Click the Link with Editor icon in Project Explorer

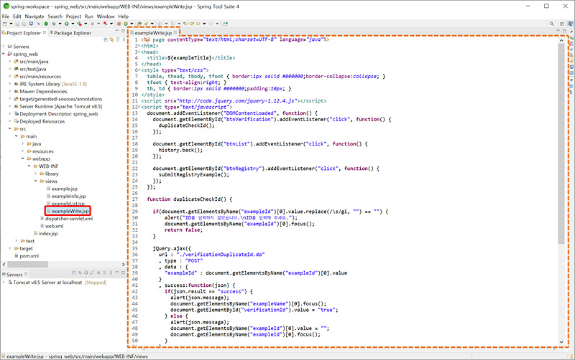(x=111, y=39)
